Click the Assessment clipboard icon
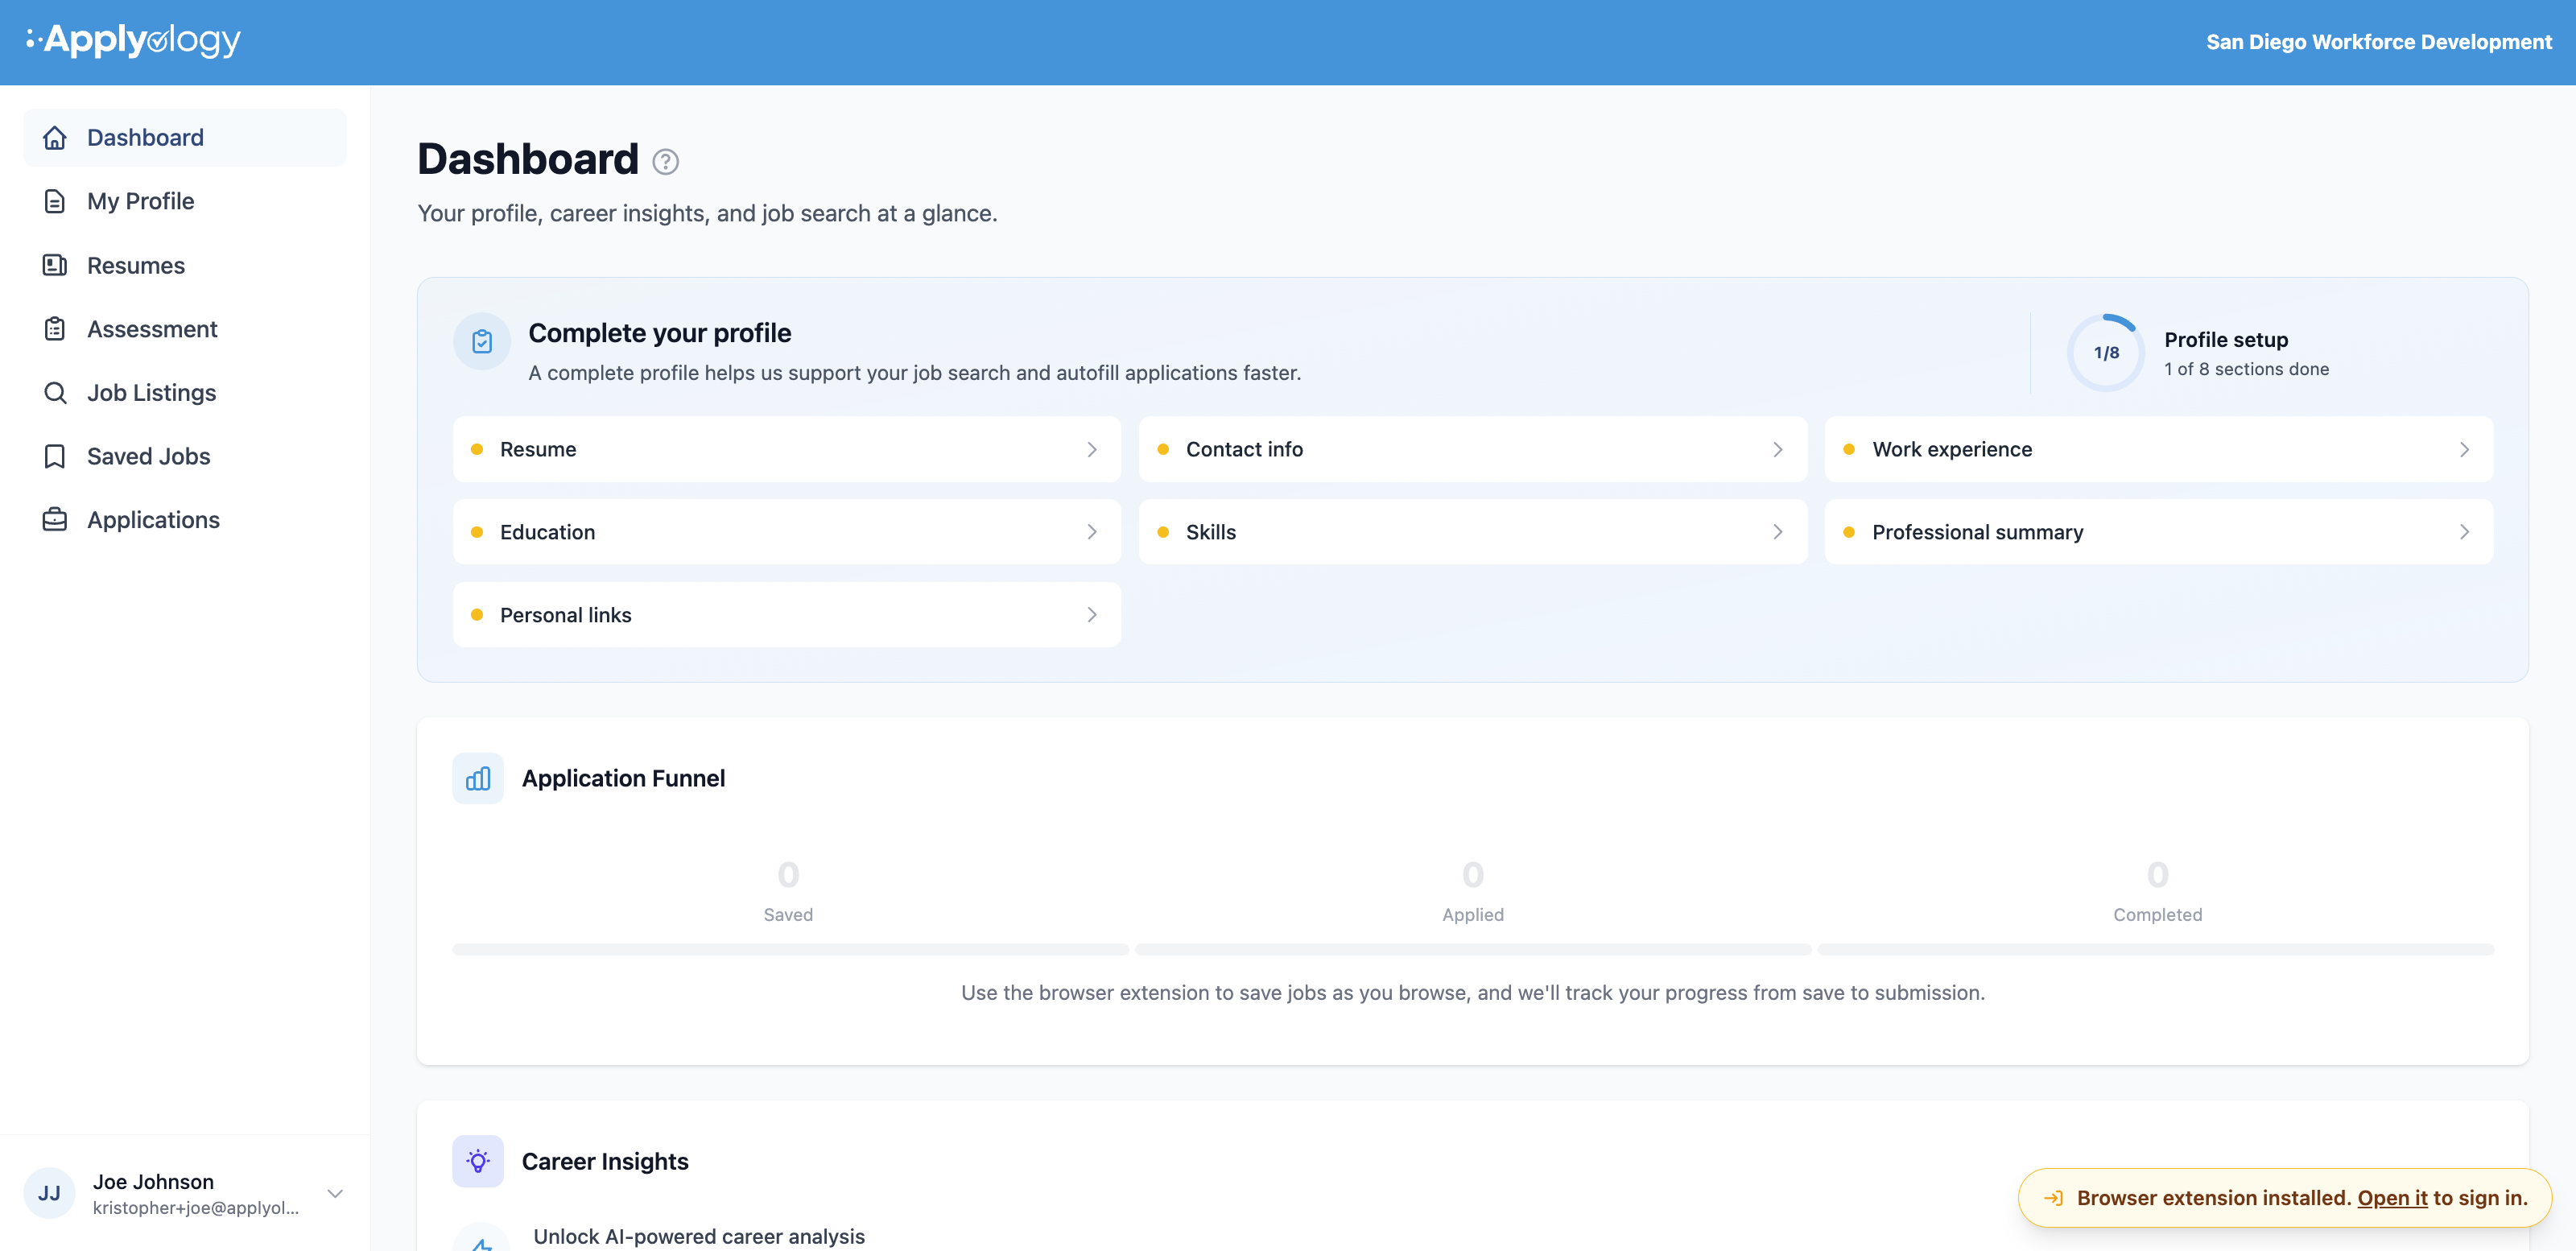 (55, 329)
